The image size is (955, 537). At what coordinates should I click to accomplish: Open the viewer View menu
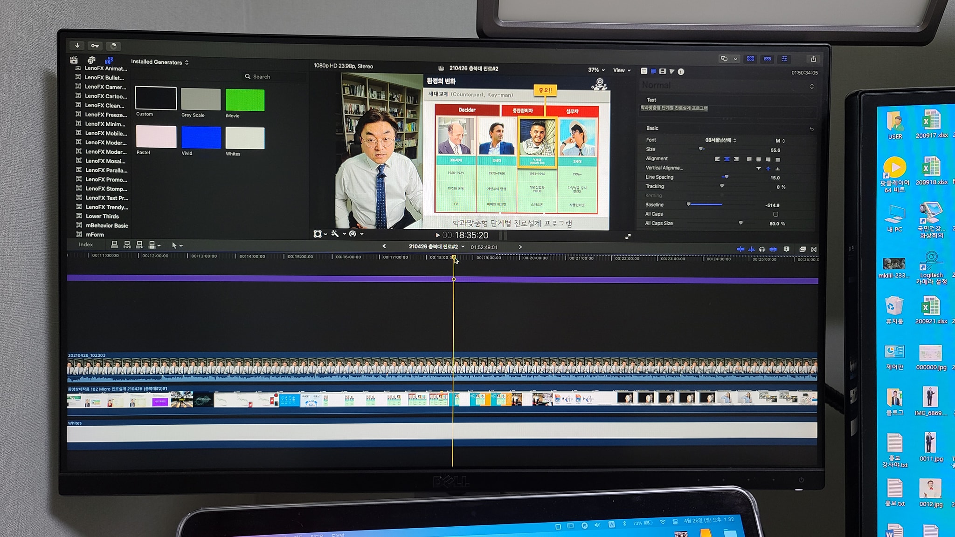[622, 70]
